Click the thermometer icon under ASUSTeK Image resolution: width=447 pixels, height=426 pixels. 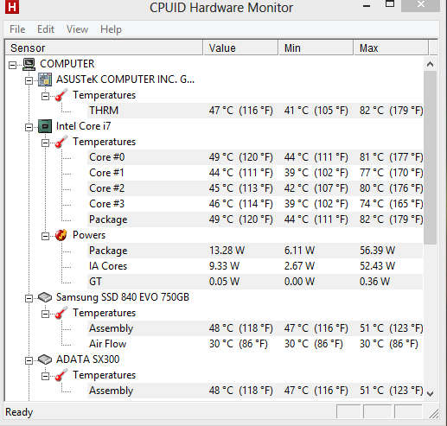pos(61,95)
